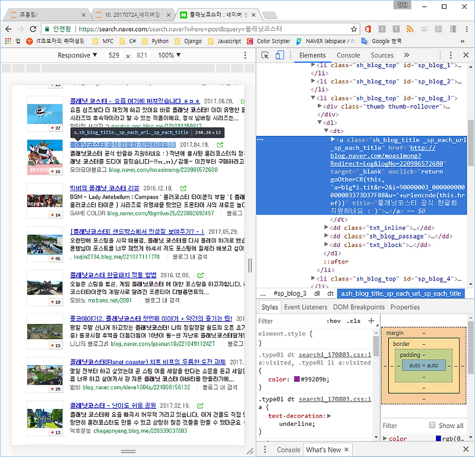Focus the Styles Filter input

click(289, 321)
